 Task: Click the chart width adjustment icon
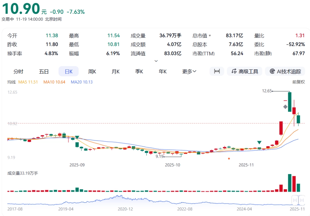217,71
